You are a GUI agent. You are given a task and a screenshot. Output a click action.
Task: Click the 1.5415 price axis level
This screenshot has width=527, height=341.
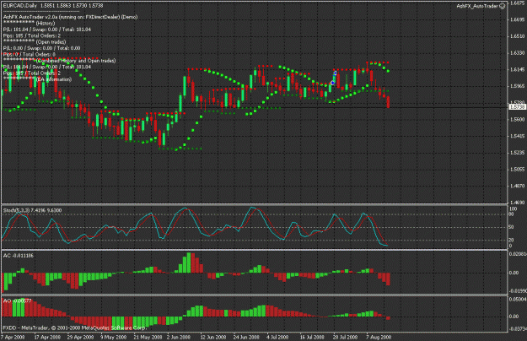518,136
